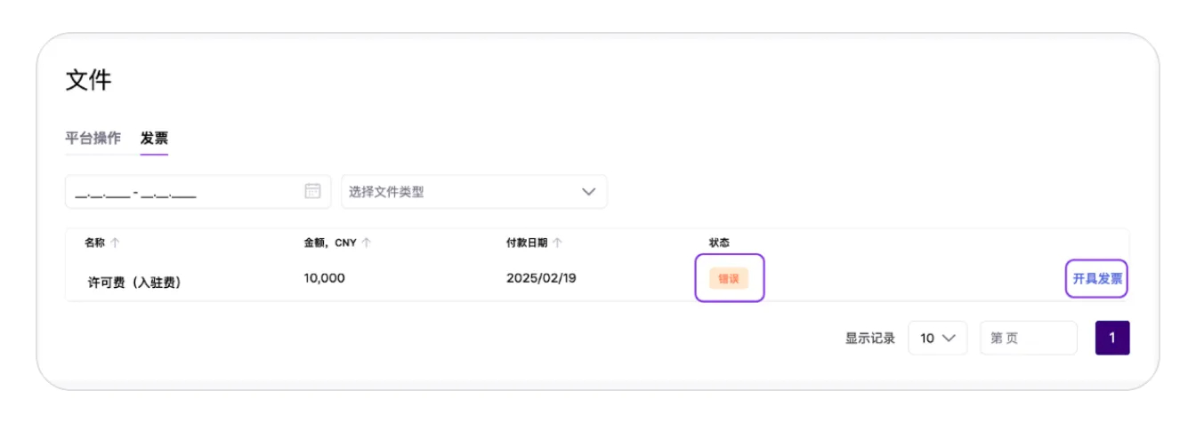Click the 状态 column header
The height and width of the screenshot is (423, 1196).
719,243
